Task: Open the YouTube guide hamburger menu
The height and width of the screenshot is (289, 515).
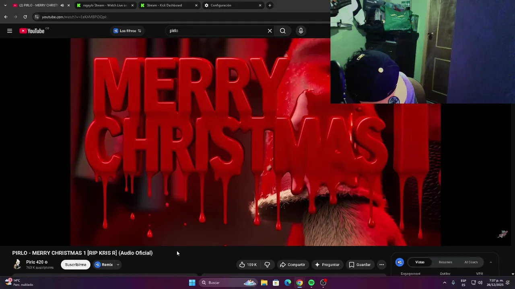Action: [10, 31]
